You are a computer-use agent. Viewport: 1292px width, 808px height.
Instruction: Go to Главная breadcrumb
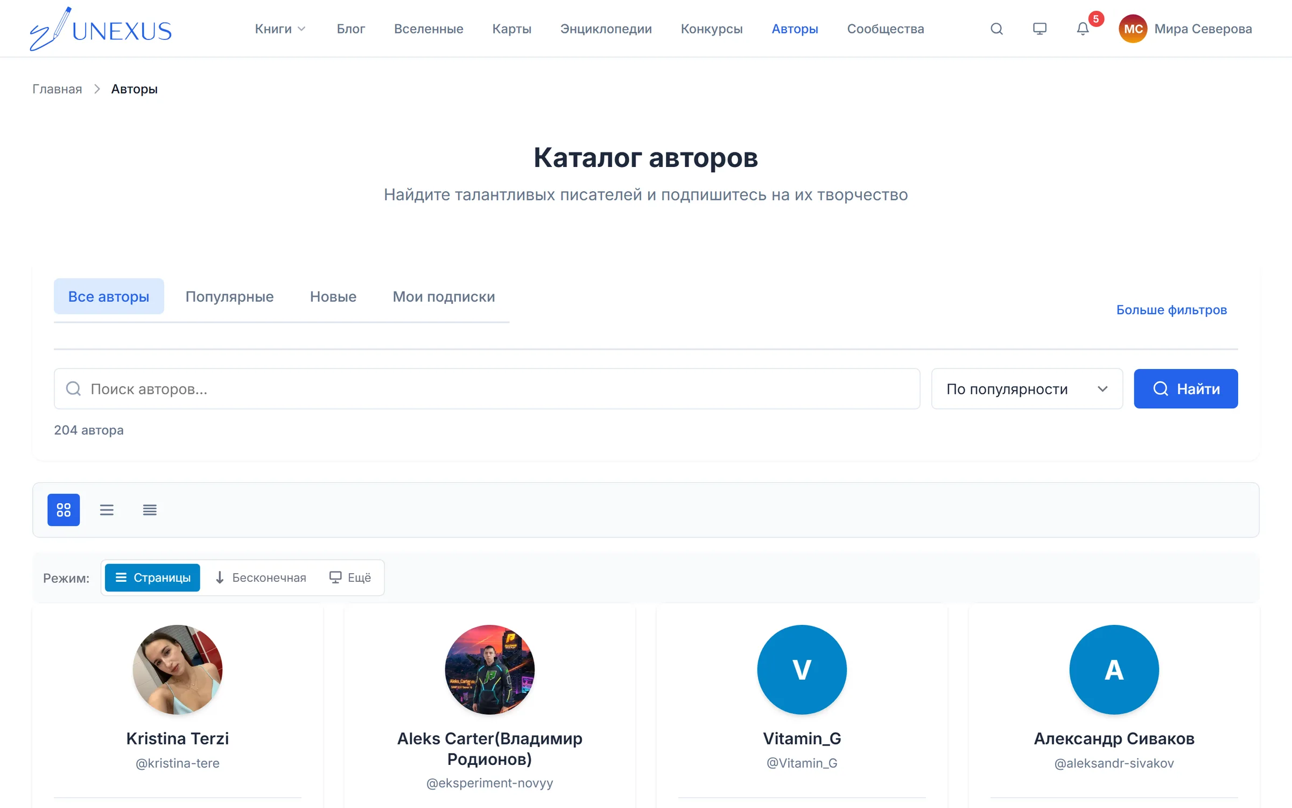(x=57, y=89)
